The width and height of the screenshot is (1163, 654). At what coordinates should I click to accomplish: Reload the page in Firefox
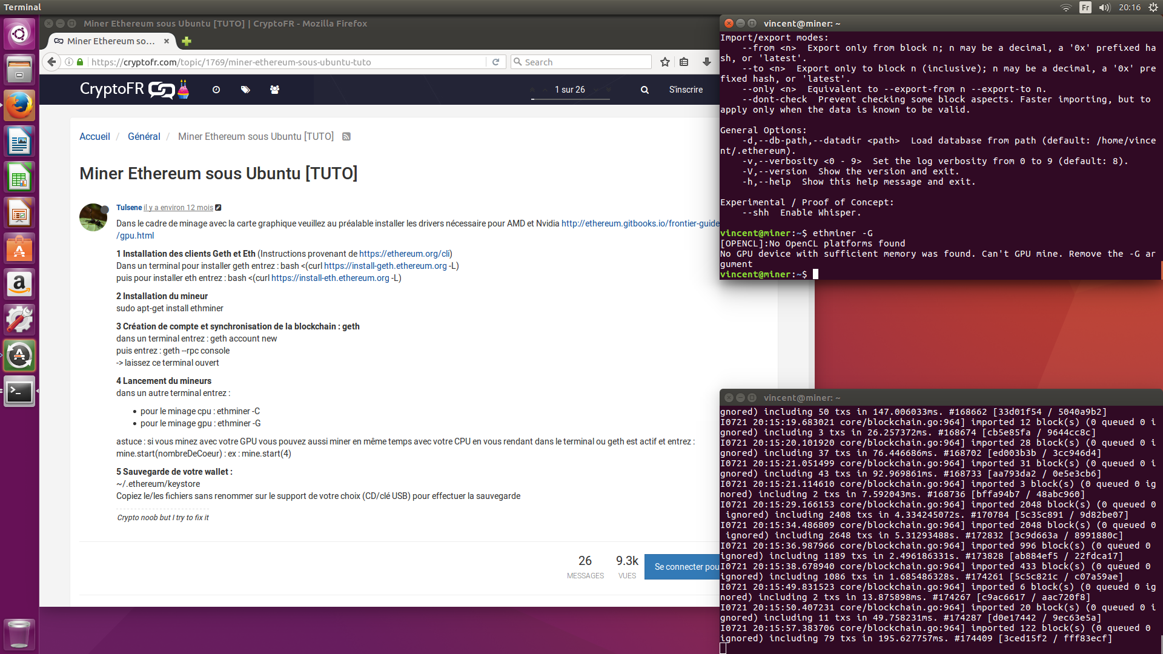point(495,62)
